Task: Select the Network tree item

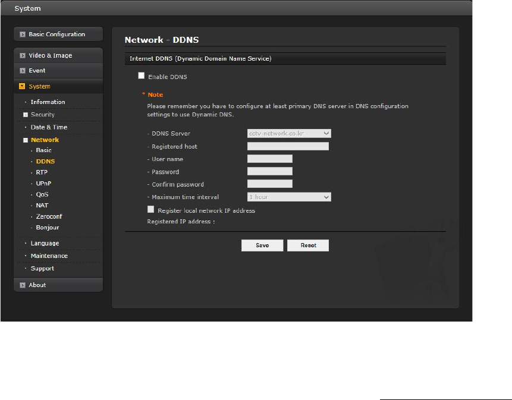Action: point(45,140)
